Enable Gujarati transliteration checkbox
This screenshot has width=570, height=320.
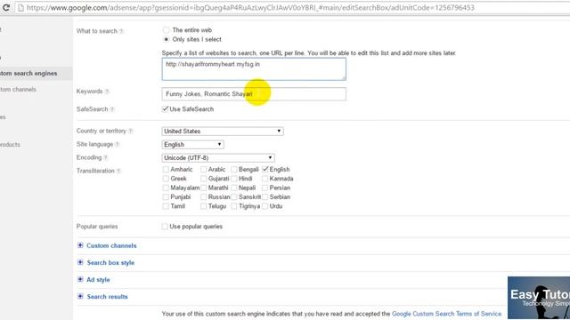pos(204,179)
